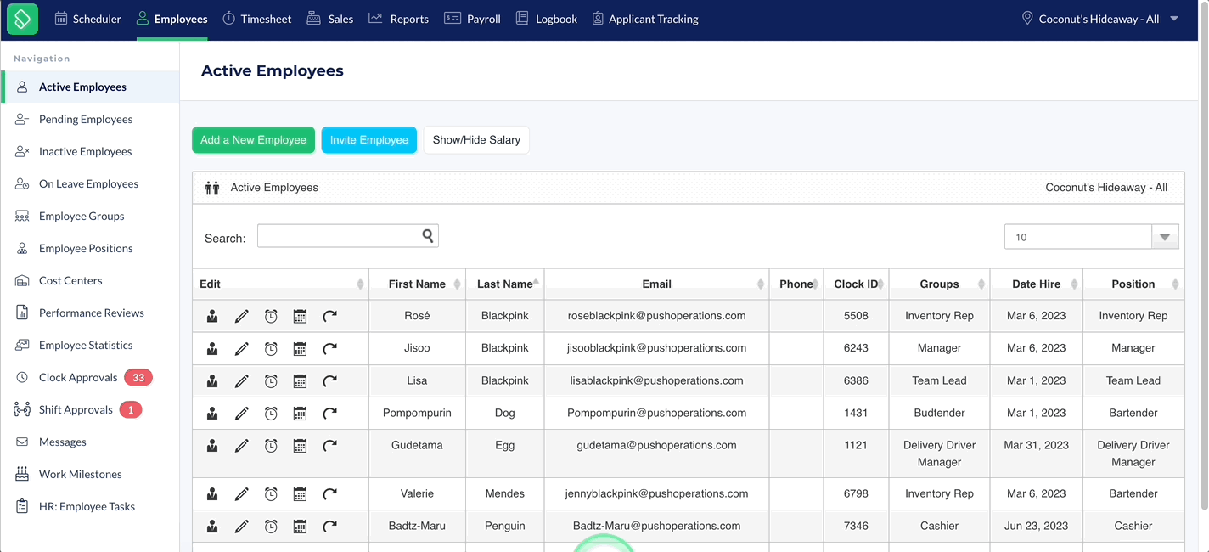Click the clock icon in Pompompurin's row
The image size is (1209, 552).
pyautogui.click(x=271, y=414)
